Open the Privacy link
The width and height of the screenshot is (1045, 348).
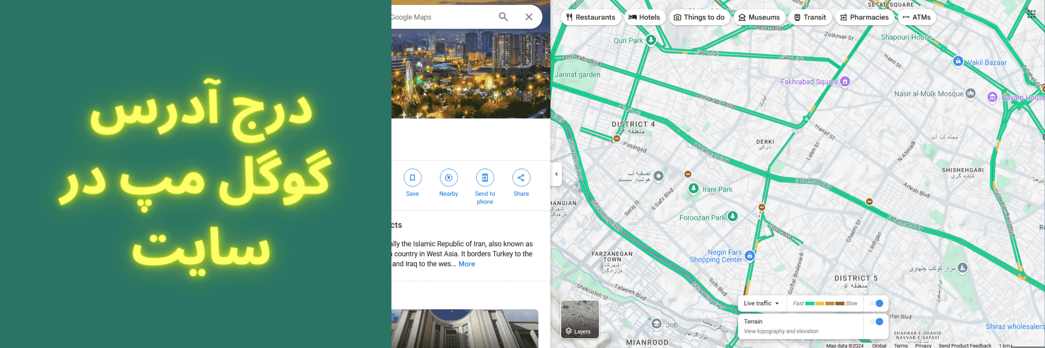pyautogui.click(x=923, y=345)
